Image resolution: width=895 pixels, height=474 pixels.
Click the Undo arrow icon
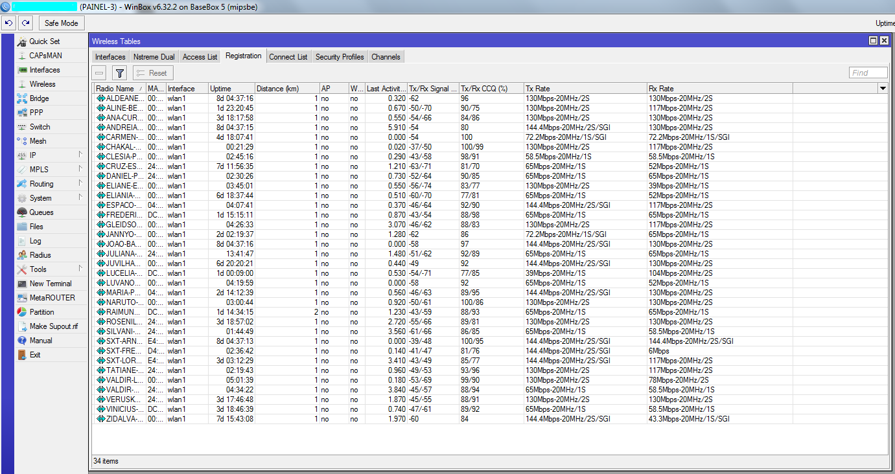pos(8,23)
